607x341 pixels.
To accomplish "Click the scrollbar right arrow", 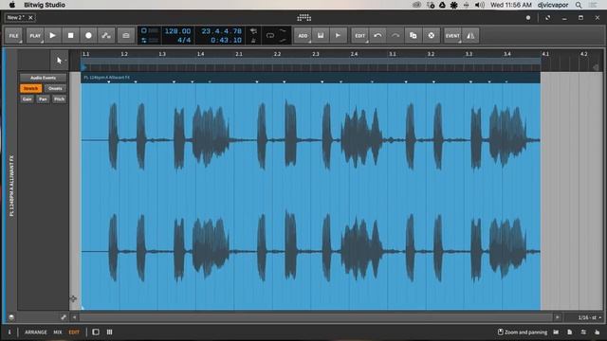I will pyautogui.click(x=557, y=317).
